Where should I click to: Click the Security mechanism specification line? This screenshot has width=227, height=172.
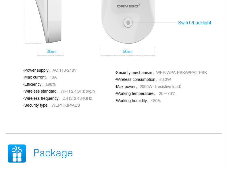coord(161,73)
